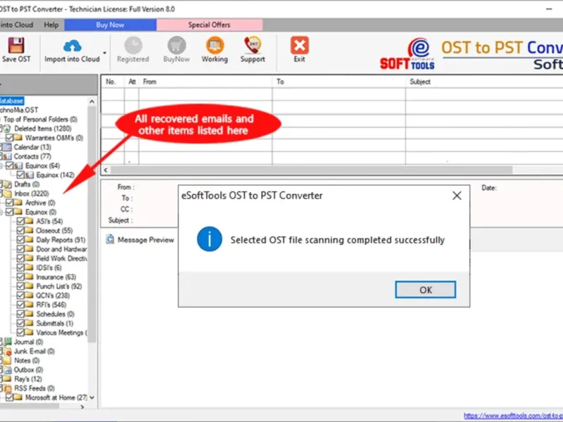Viewport: 563px width, 422px height.
Task: Open the Import into Cloud menu
Action: 16,25
